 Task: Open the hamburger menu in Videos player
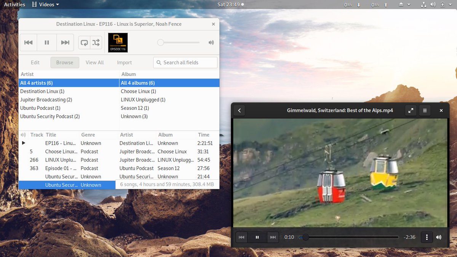click(x=425, y=110)
